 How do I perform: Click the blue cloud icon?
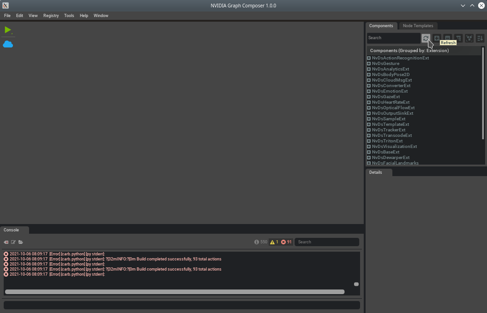tap(8, 44)
